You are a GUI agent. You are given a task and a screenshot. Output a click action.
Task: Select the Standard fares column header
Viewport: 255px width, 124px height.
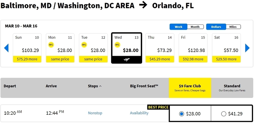pyautogui.click(x=232, y=88)
